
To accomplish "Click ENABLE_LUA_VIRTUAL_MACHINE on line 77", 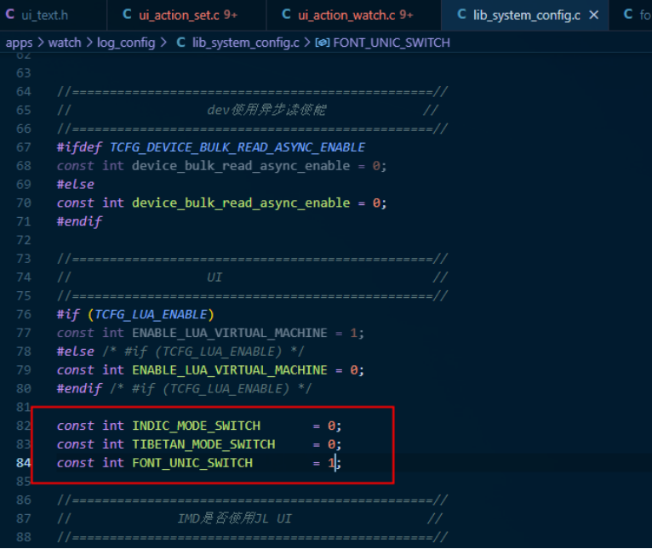I will point(230,333).
